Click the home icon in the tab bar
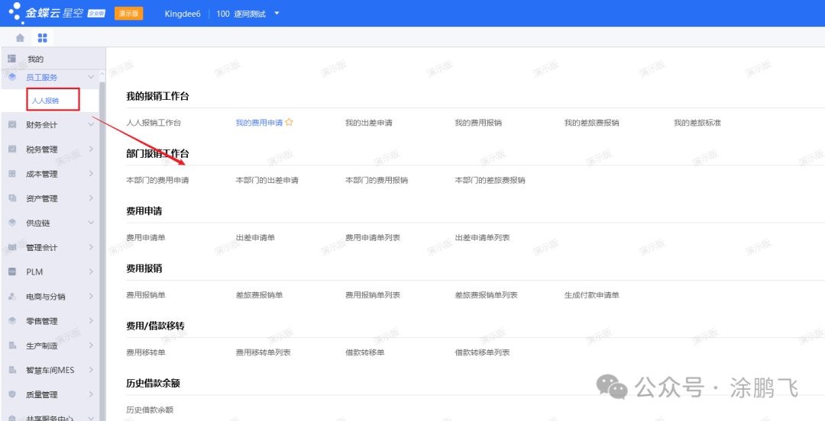 click(x=20, y=37)
